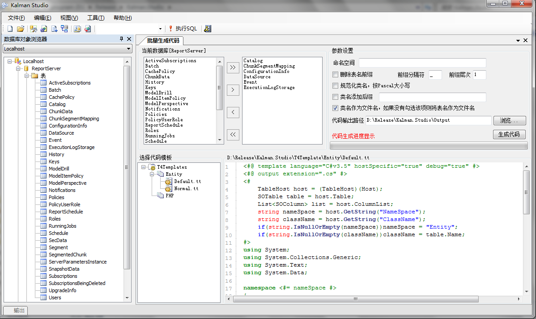
Task: Collapse the T4Templates tree node
Action: (144, 167)
